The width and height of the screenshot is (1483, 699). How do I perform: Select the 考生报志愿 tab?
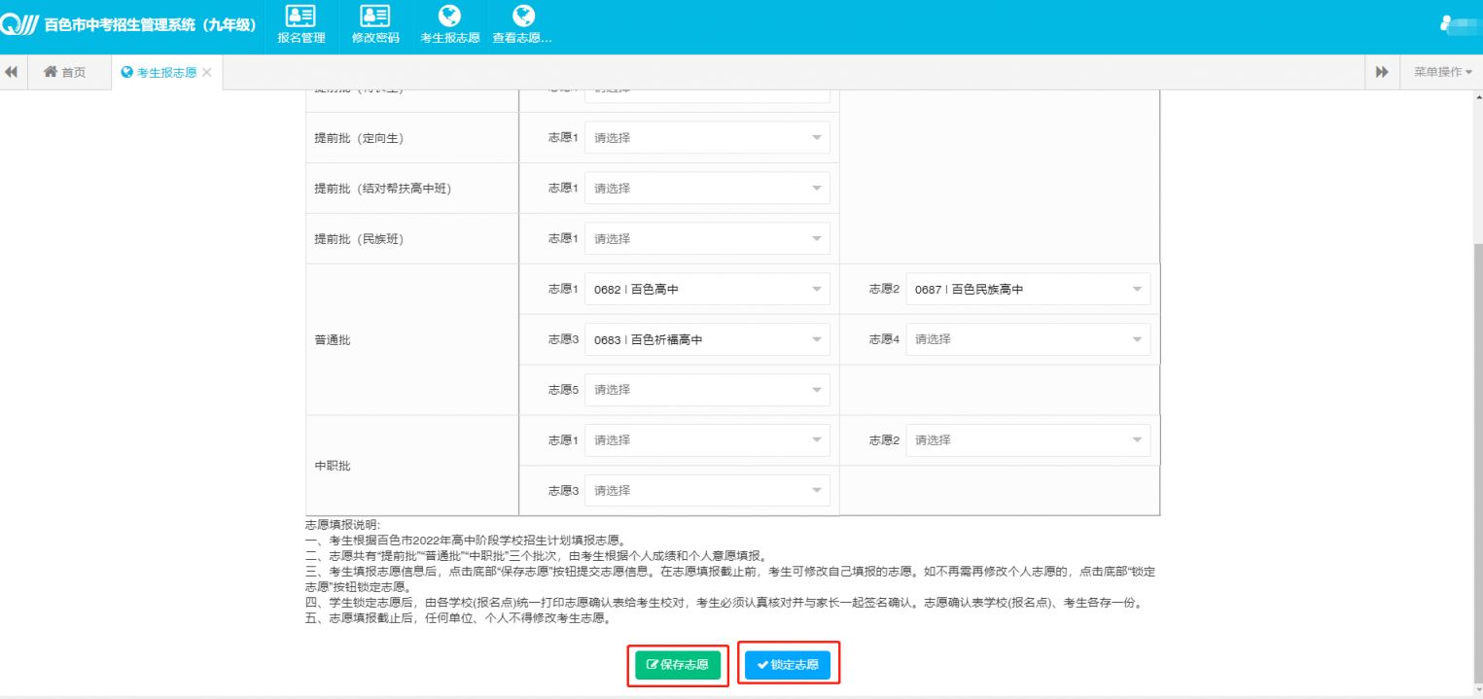click(159, 73)
